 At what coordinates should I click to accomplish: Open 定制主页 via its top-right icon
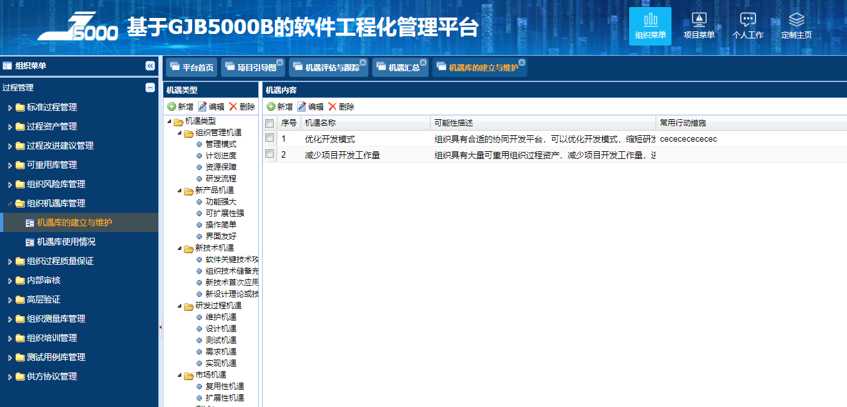(x=796, y=26)
